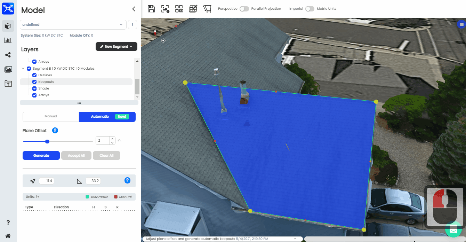Viewport: 466px width, 242px height.
Task: Open the 3D model cube sidebar icon
Action: (8, 26)
